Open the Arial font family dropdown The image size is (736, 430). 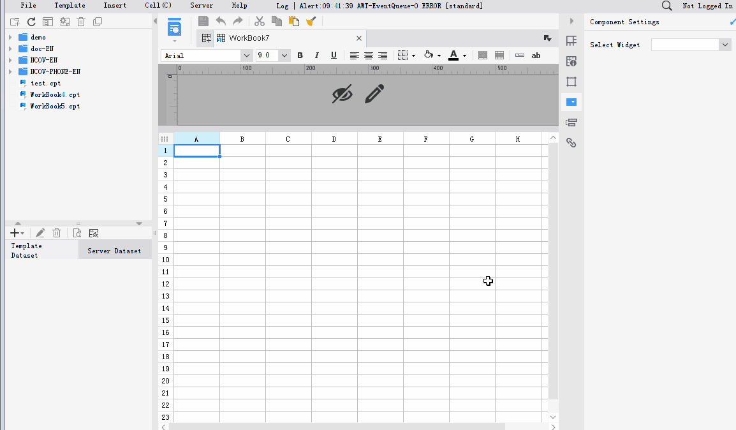click(x=246, y=56)
